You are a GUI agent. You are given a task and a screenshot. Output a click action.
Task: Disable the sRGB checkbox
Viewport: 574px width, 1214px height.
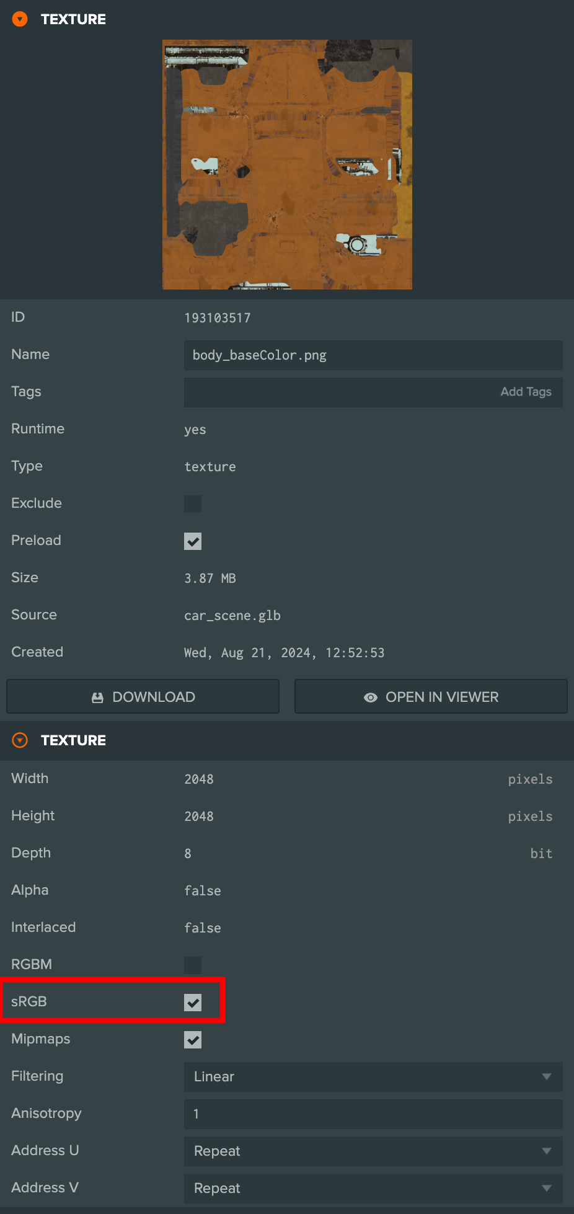[193, 1003]
